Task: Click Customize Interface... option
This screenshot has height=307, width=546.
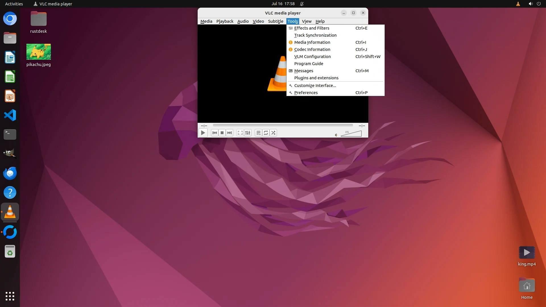Action: (315, 86)
